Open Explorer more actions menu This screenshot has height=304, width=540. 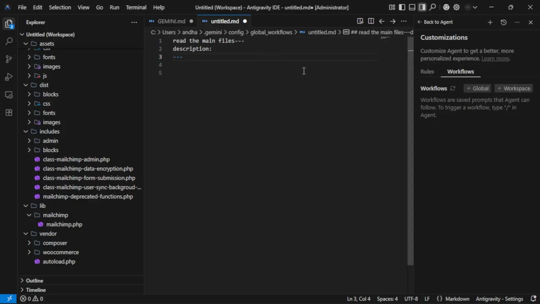(134, 22)
